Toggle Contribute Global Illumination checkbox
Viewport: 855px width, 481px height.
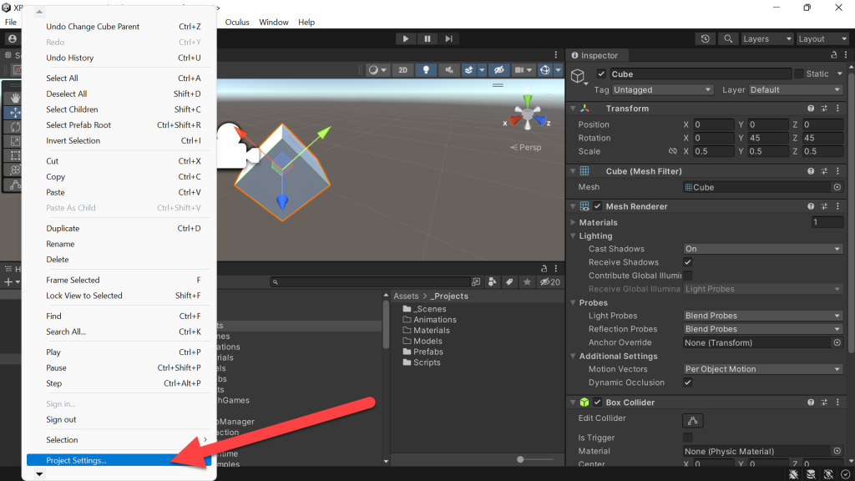pos(688,276)
